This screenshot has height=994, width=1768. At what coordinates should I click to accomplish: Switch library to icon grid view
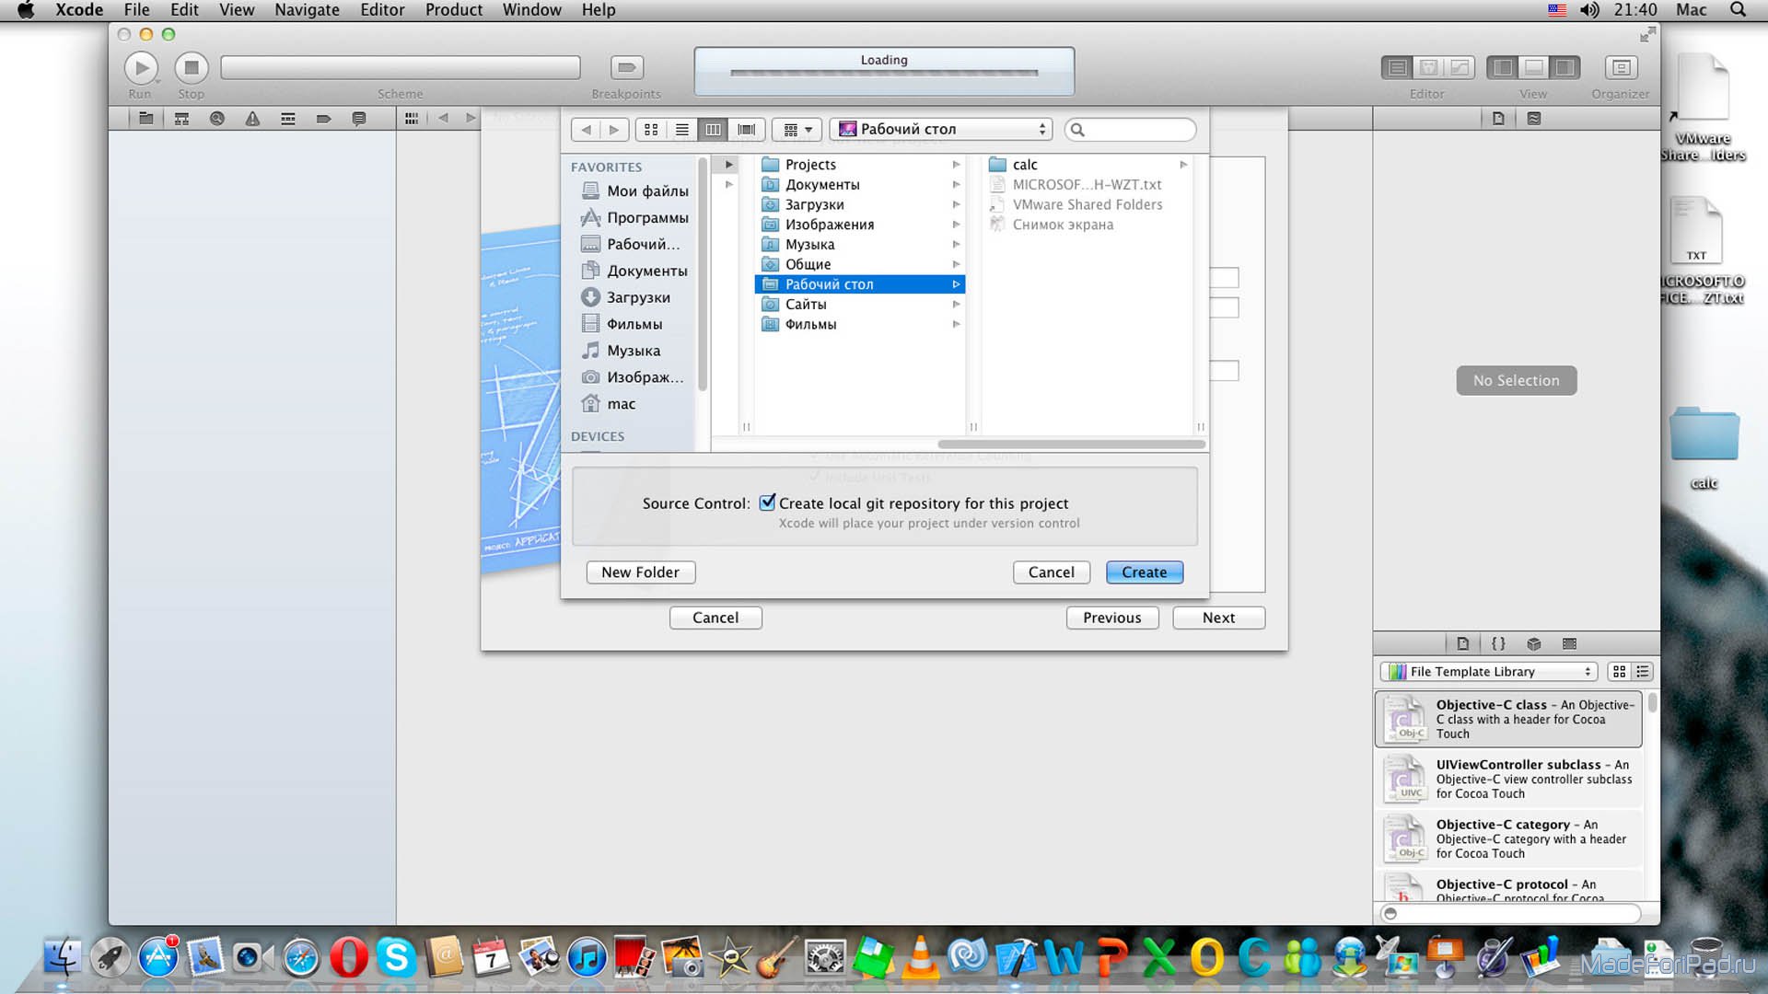[1619, 672]
